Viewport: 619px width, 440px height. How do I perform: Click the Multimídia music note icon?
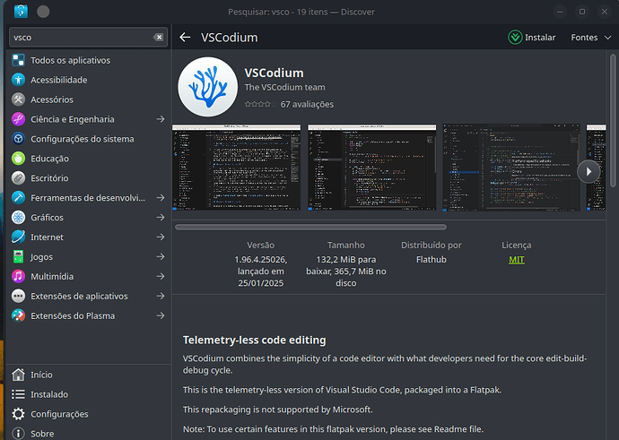[x=18, y=276]
